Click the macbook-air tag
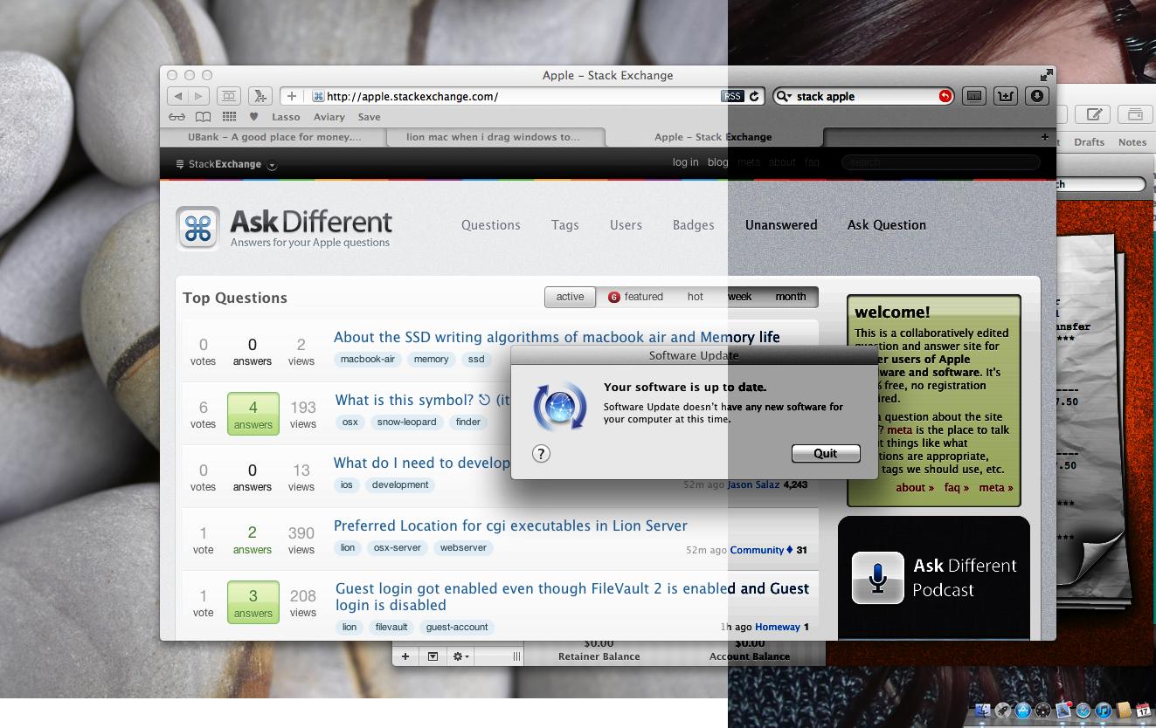The image size is (1156, 728). (368, 359)
